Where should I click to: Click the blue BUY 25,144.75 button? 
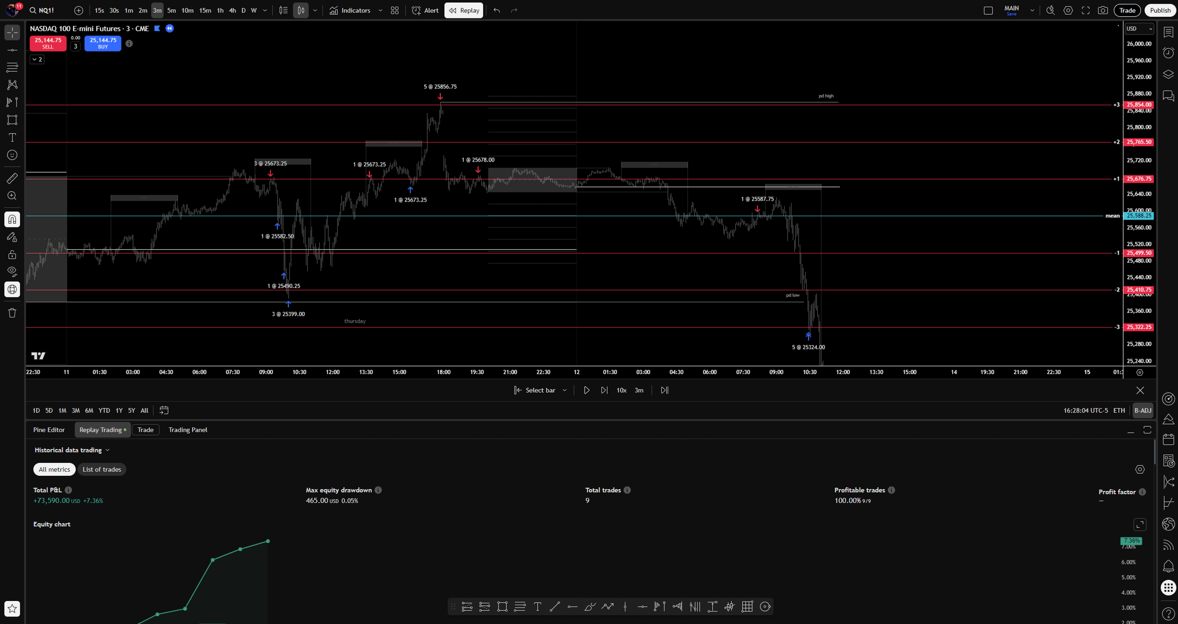click(103, 43)
